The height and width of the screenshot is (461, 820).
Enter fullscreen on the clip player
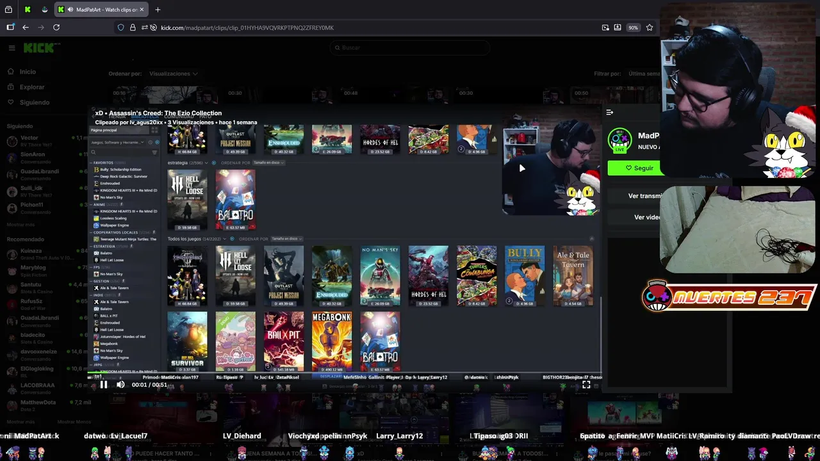(x=586, y=385)
